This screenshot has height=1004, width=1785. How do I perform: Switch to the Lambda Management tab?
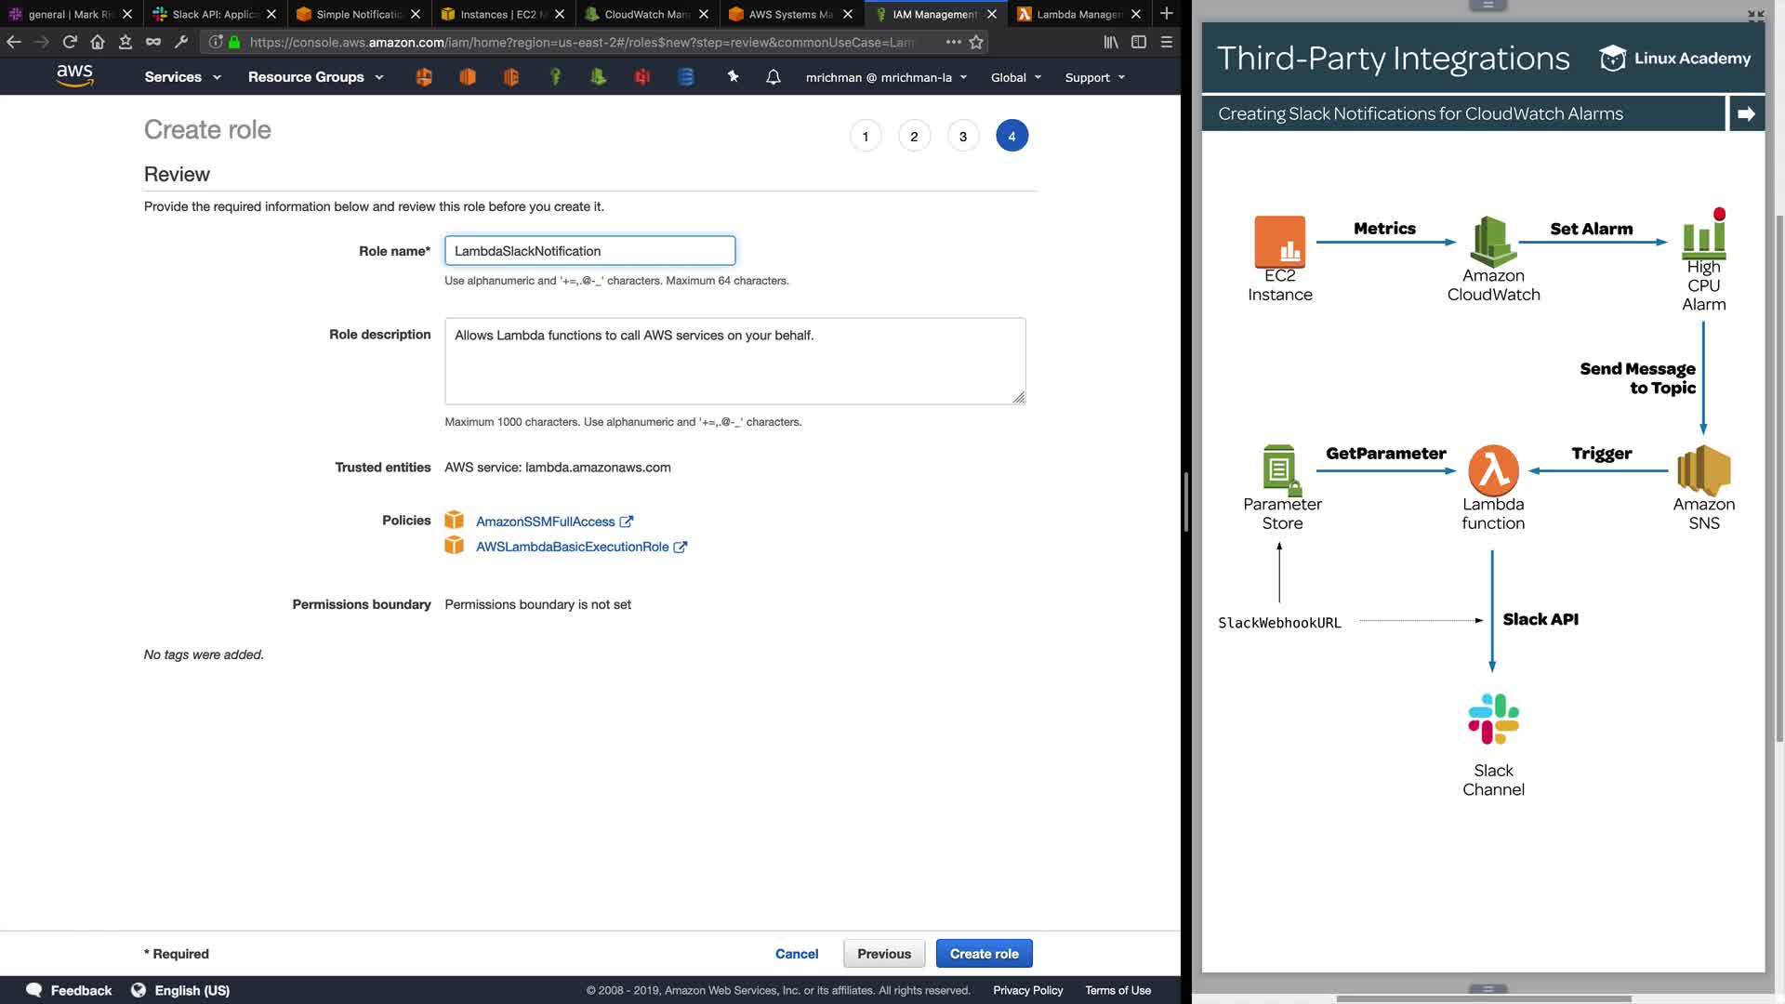click(1077, 14)
